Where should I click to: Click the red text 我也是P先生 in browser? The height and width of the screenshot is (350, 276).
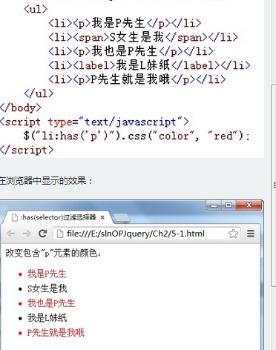pyautogui.click(x=51, y=303)
